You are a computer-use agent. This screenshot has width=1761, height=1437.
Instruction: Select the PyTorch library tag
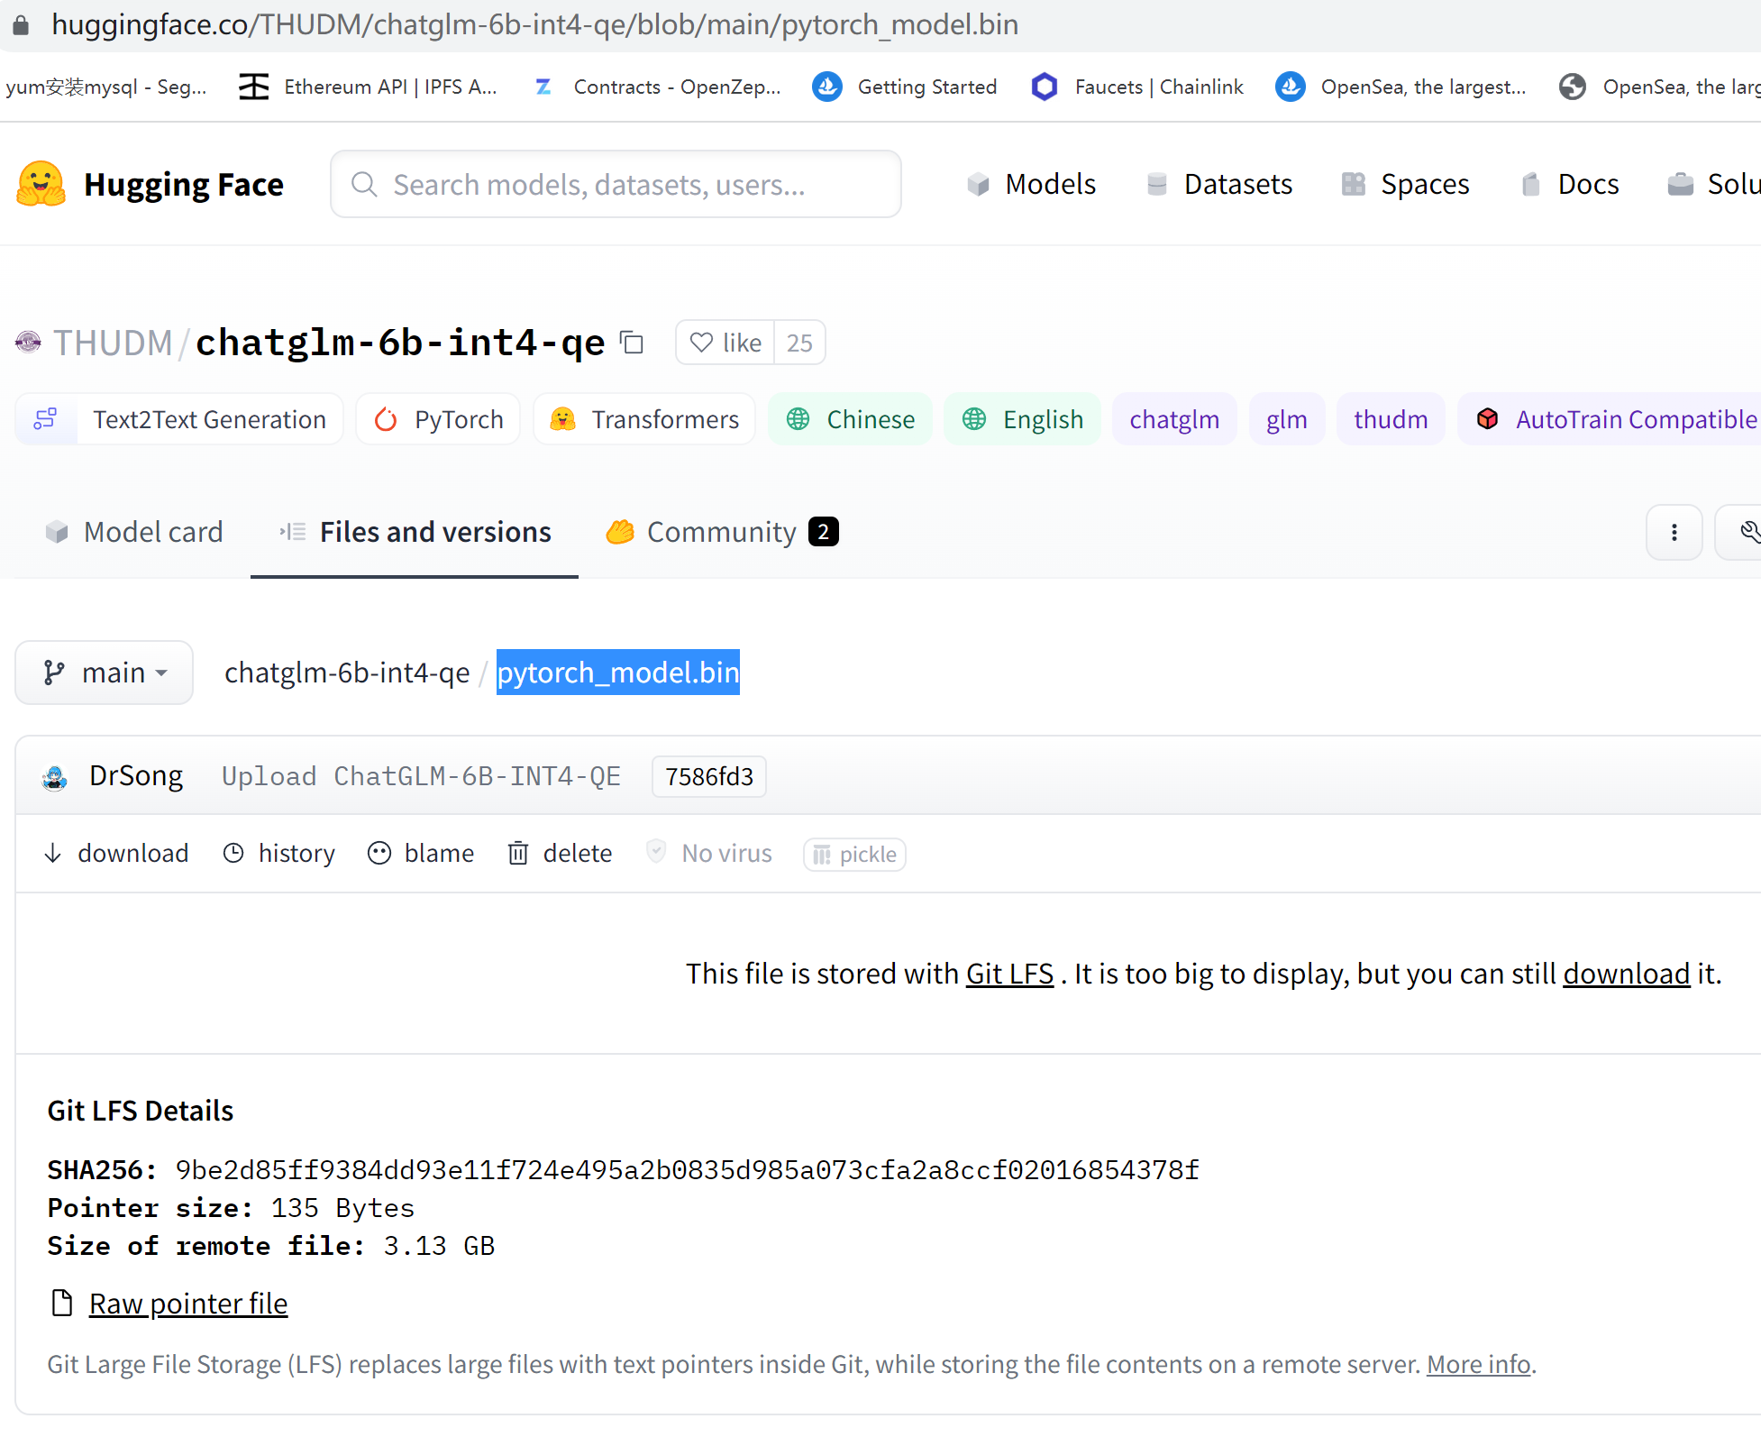click(x=439, y=419)
